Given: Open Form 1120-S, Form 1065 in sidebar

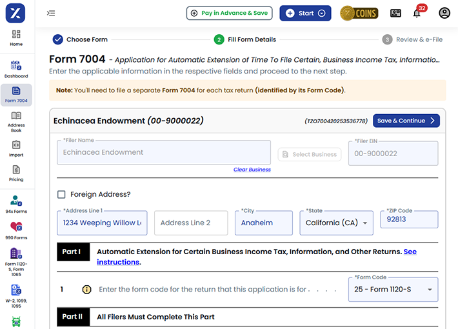Looking at the screenshot, I should tap(16, 262).
